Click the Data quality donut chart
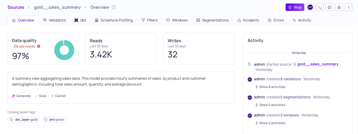 tap(64, 50)
